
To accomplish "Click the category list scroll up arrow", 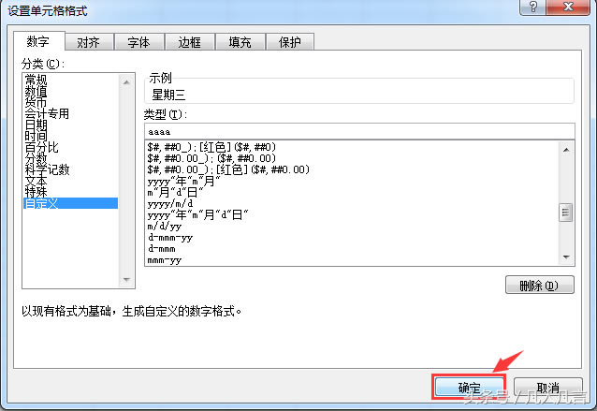I will (128, 82).
